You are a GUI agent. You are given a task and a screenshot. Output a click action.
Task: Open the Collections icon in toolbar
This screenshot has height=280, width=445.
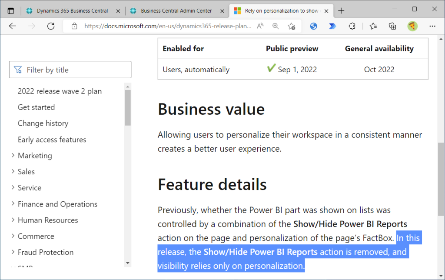tap(392, 26)
